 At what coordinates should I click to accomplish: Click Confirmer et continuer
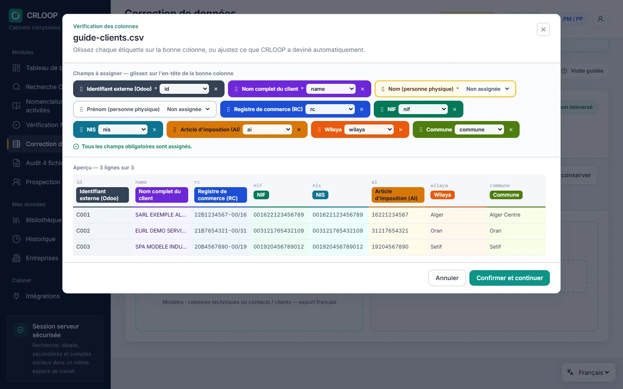pyautogui.click(x=510, y=278)
